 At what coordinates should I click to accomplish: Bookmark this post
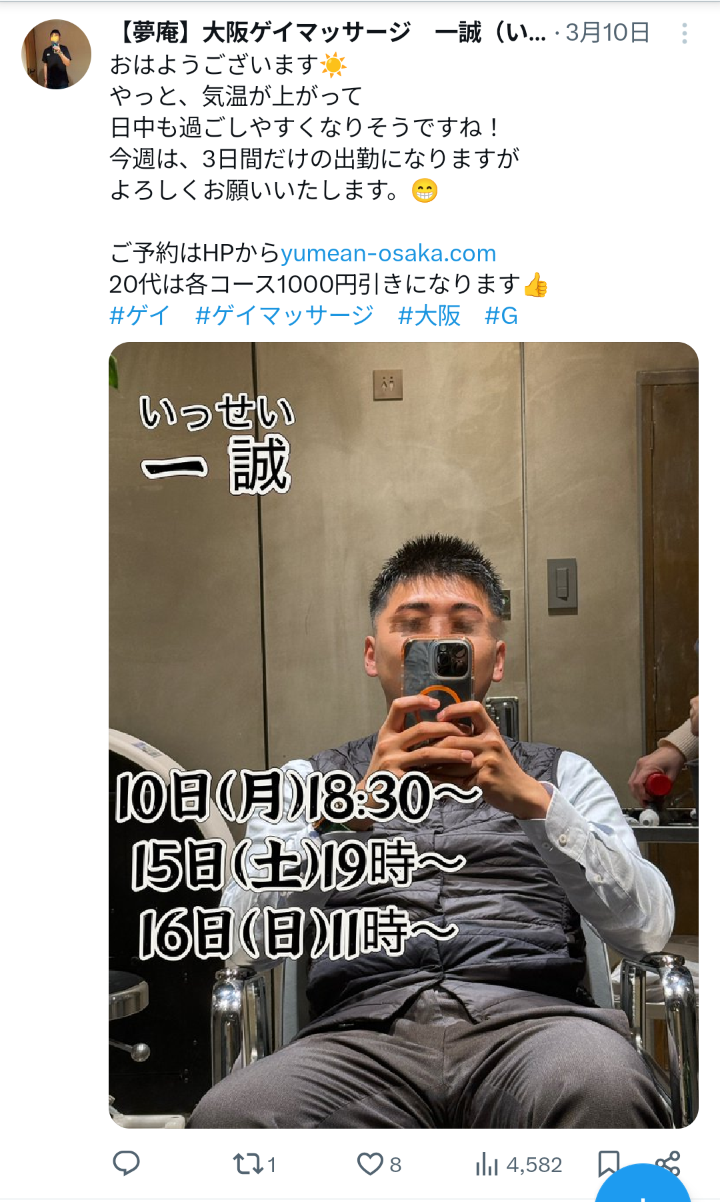coord(609,1164)
